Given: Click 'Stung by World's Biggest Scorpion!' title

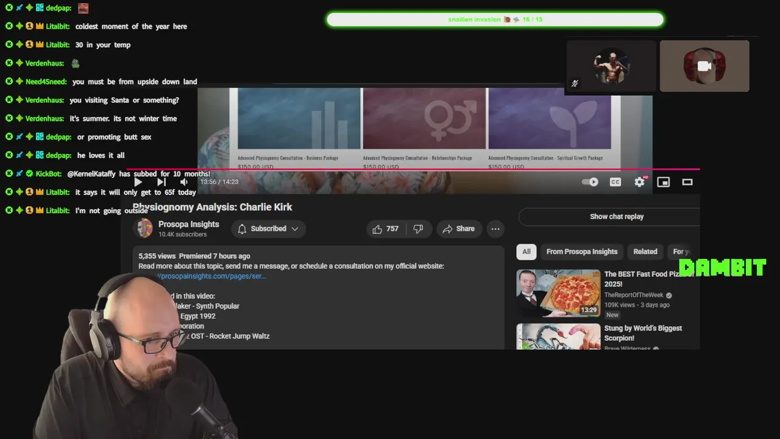Looking at the screenshot, I should (643, 333).
